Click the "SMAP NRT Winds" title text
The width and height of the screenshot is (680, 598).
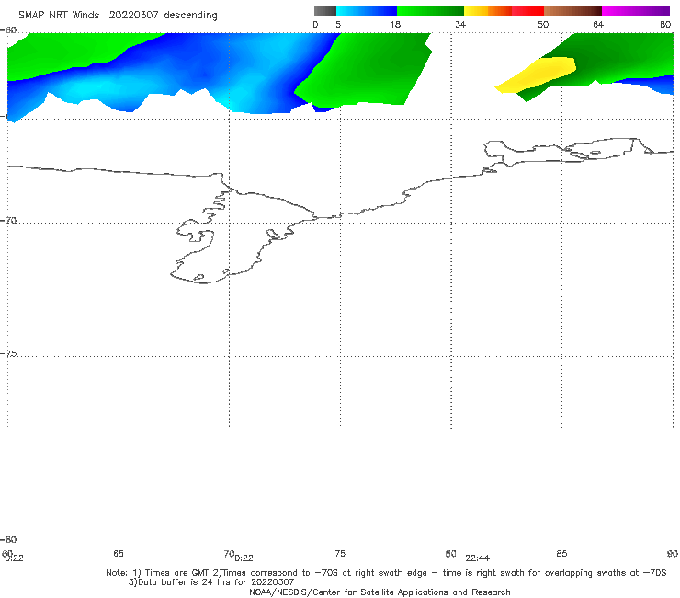click(59, 15)
